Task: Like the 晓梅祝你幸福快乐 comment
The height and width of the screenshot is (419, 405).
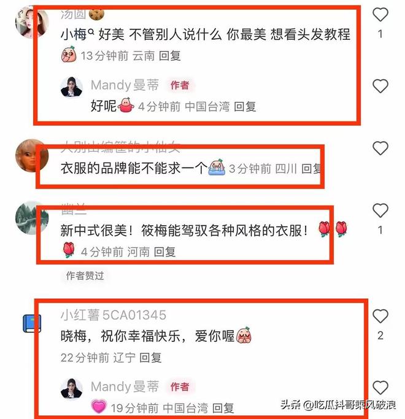Action: [380, 316]
